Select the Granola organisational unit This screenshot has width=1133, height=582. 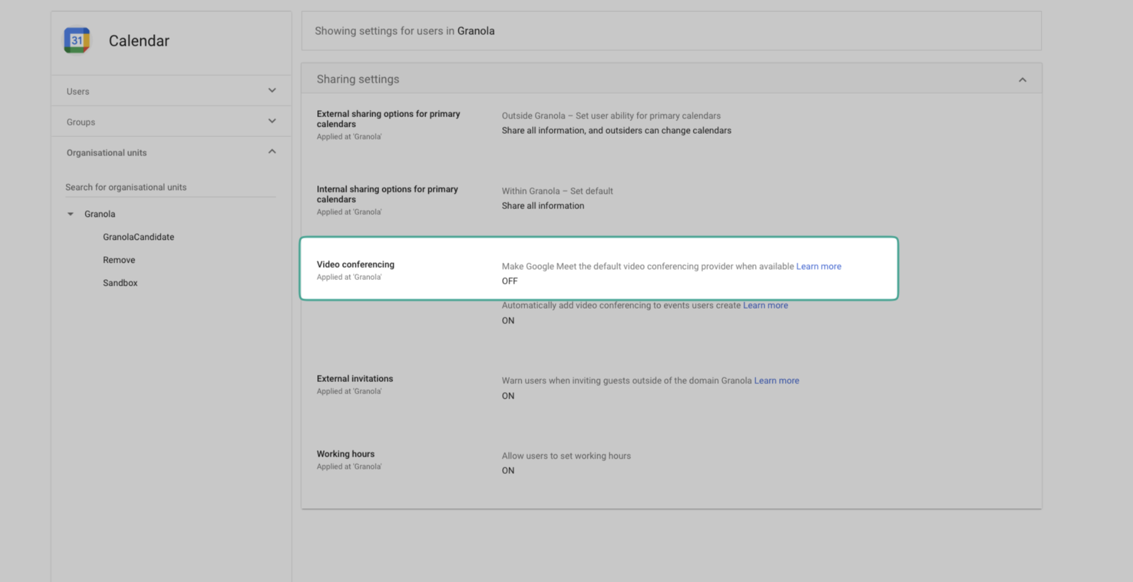click(x=99, y=214)
